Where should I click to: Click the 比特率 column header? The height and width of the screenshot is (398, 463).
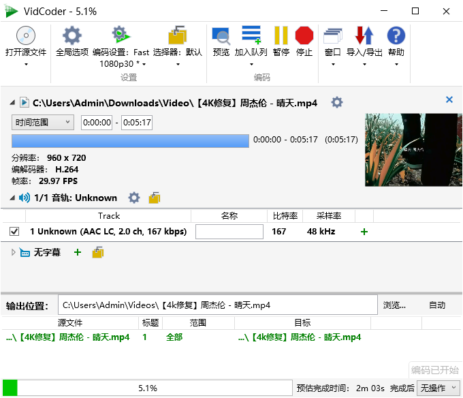[285, 216]
